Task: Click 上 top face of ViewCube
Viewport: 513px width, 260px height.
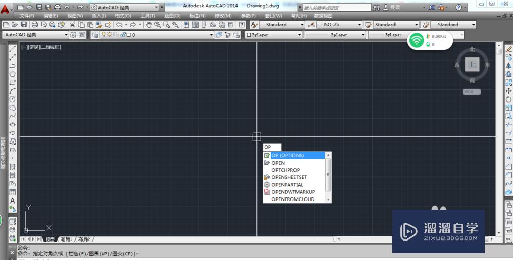Action: (472, 65)
